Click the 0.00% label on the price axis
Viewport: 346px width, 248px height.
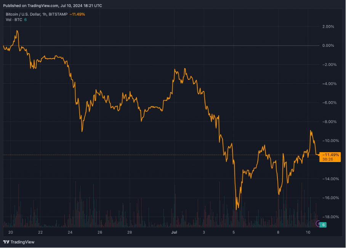328,46
